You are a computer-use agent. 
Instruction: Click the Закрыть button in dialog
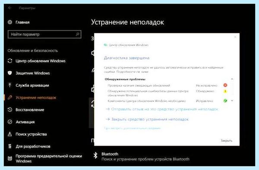(x=227, y=141)
